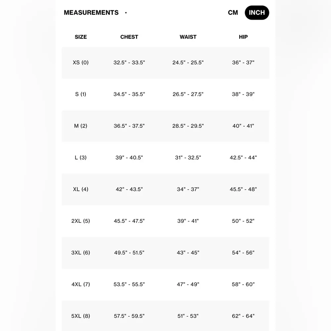
Task: Select the S (1) size row
Action: click(81, 94)
